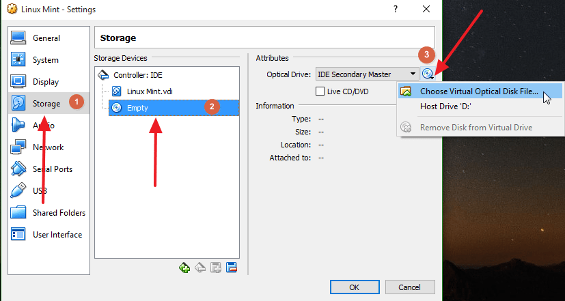Viewport: 565px width, 301px height.
Task: Open the Shared Folders category
Action: pos(49,213)
